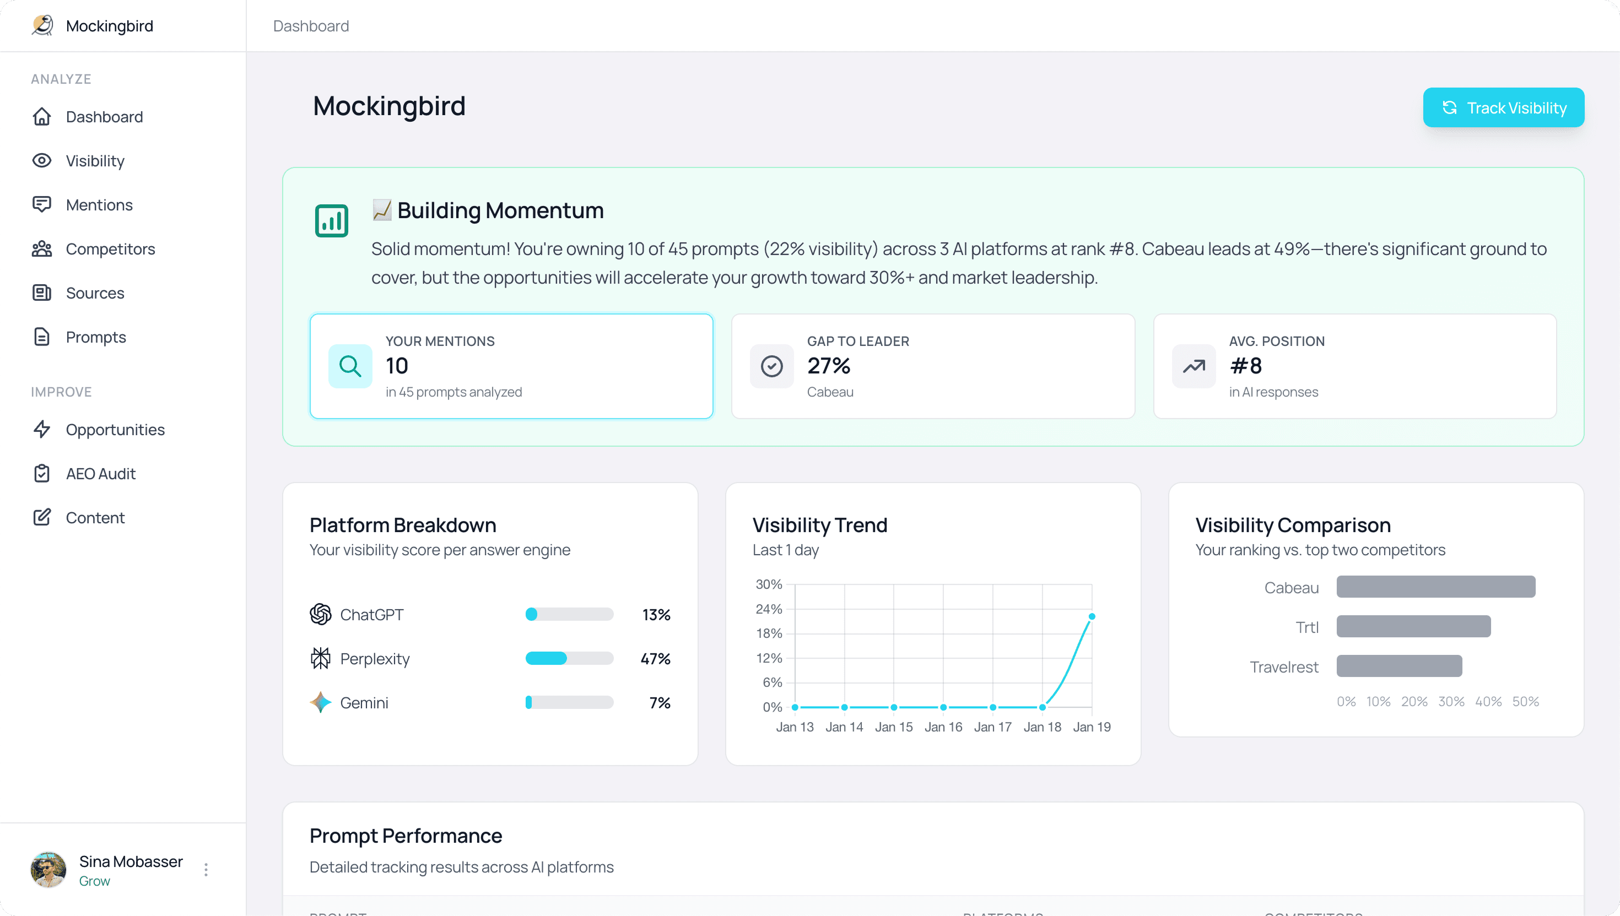Click the Perplexity visibility progress bar
Viewport: 1620px width, 916px height.
[x=569, y=659]
